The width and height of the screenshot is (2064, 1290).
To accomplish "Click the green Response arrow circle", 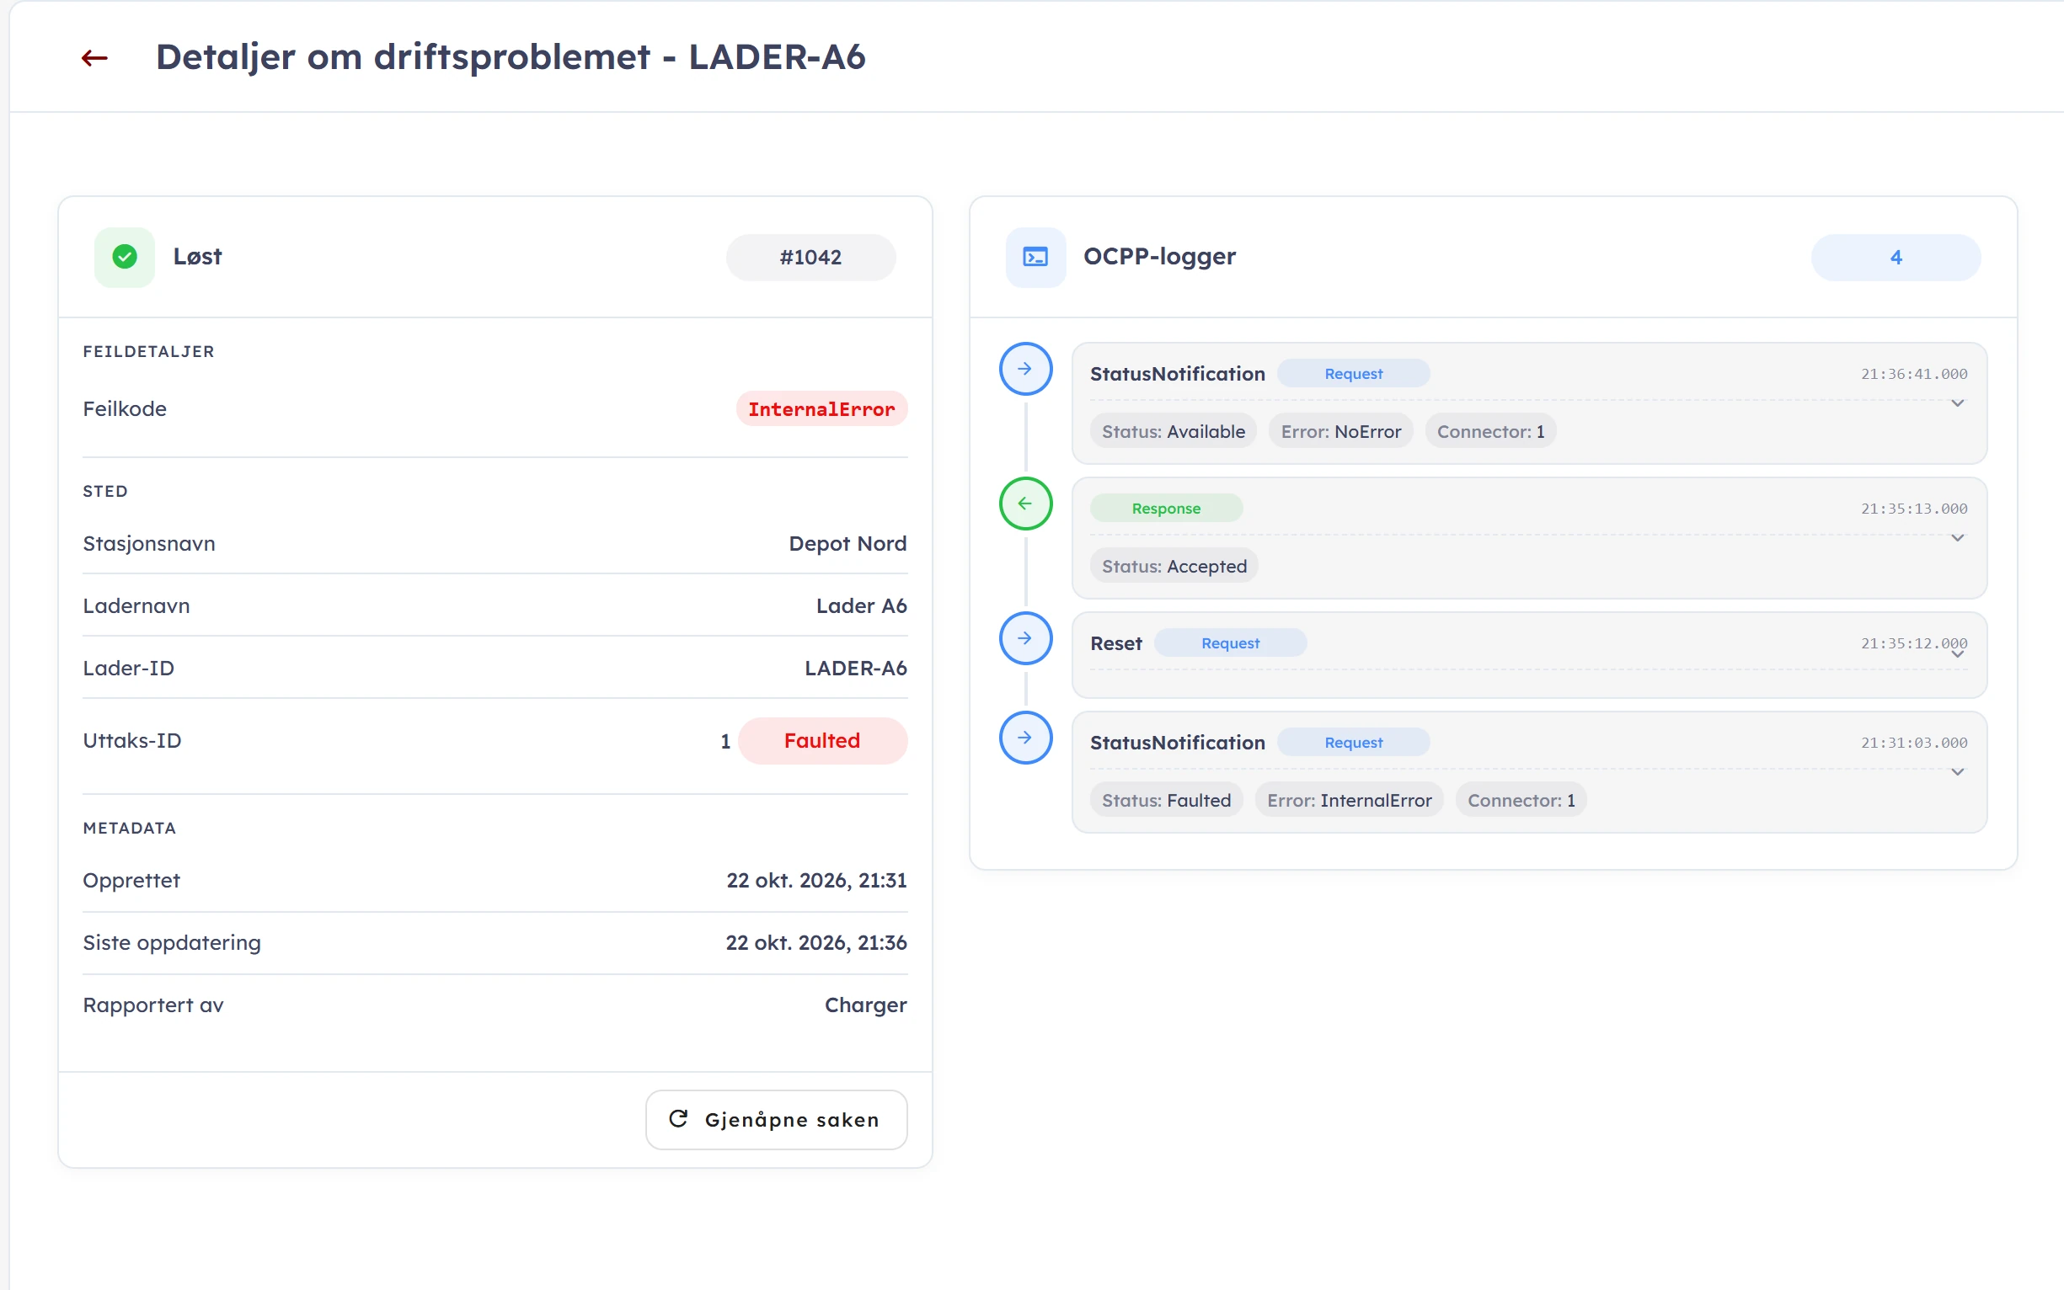I will [1025, 504].
